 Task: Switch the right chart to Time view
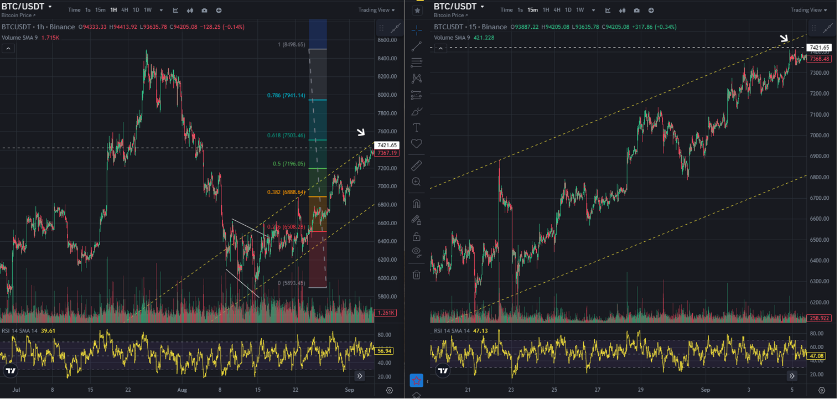(x=506, y=10)
